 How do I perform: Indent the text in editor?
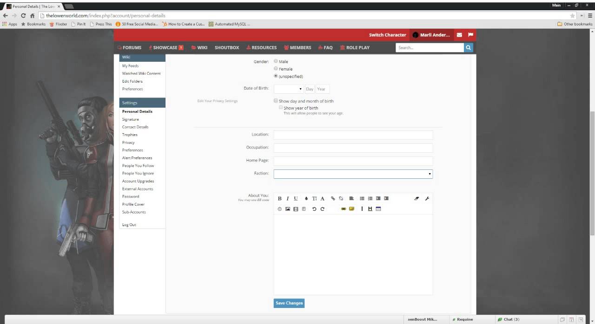pyautogui.click(x=386, y=198)
